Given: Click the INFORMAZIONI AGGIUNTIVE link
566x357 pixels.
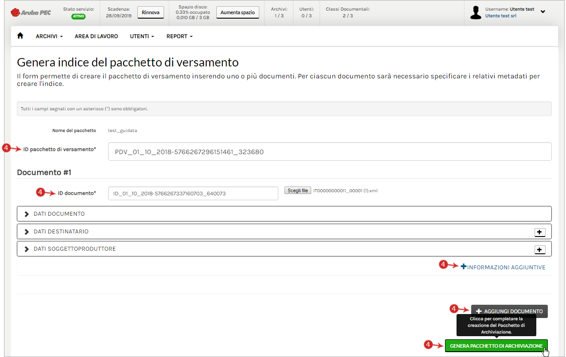Looking at the screenshot, I should (503, 267).
